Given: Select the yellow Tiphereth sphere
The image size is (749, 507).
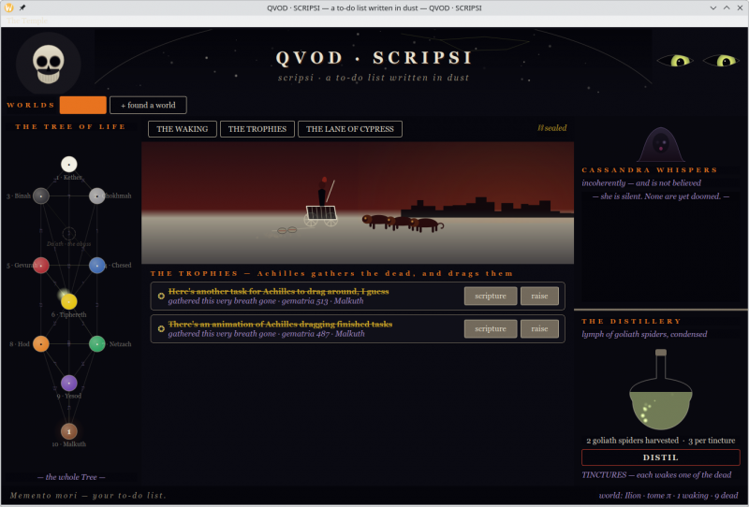Looking at the screenshot, I should pos(68,302).
